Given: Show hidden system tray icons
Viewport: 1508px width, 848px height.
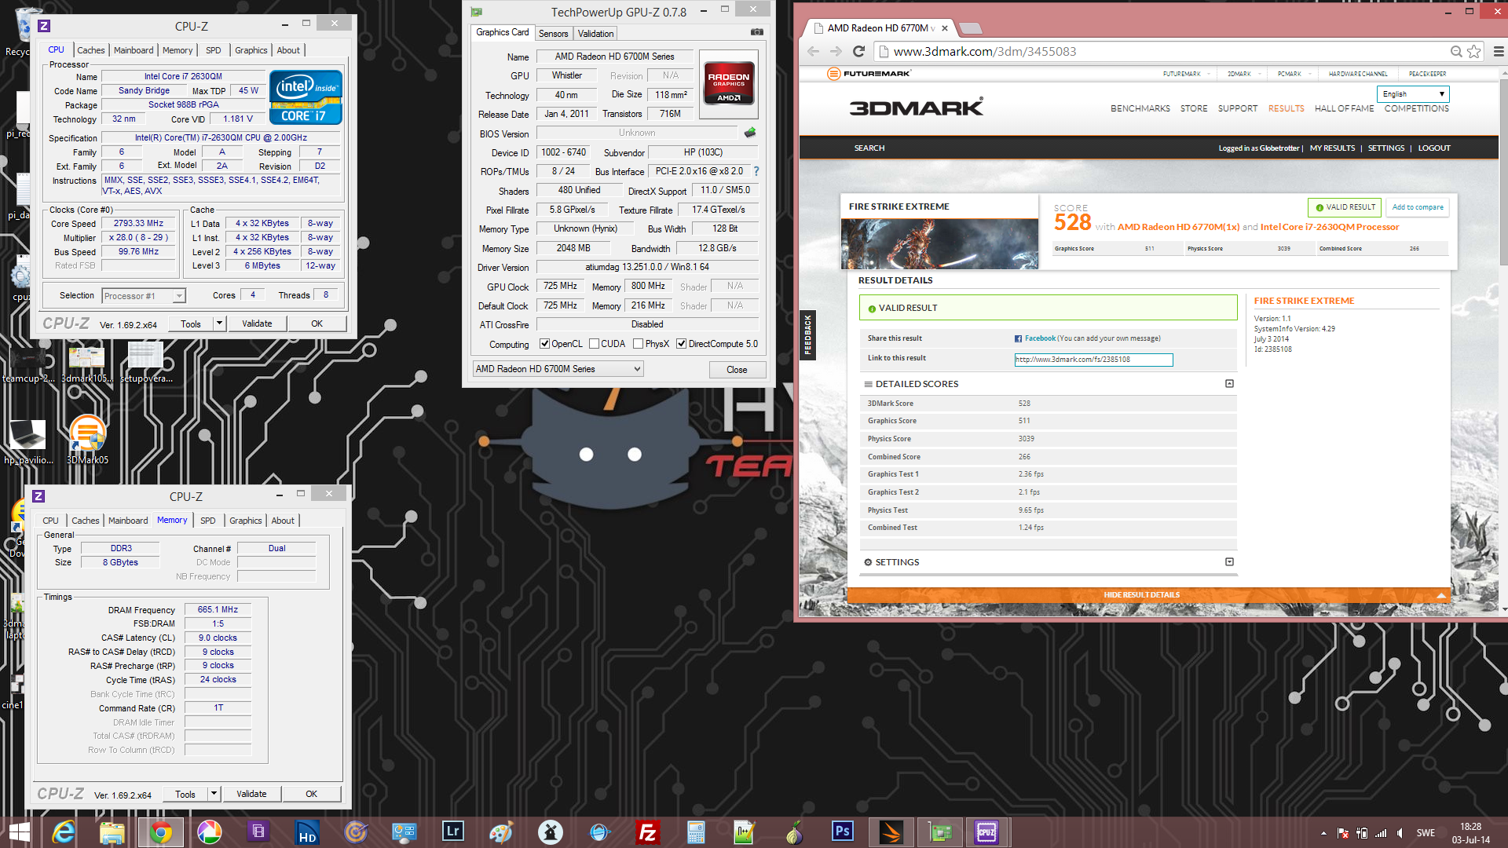Looking at the screenshot, I should [1323, 833].
